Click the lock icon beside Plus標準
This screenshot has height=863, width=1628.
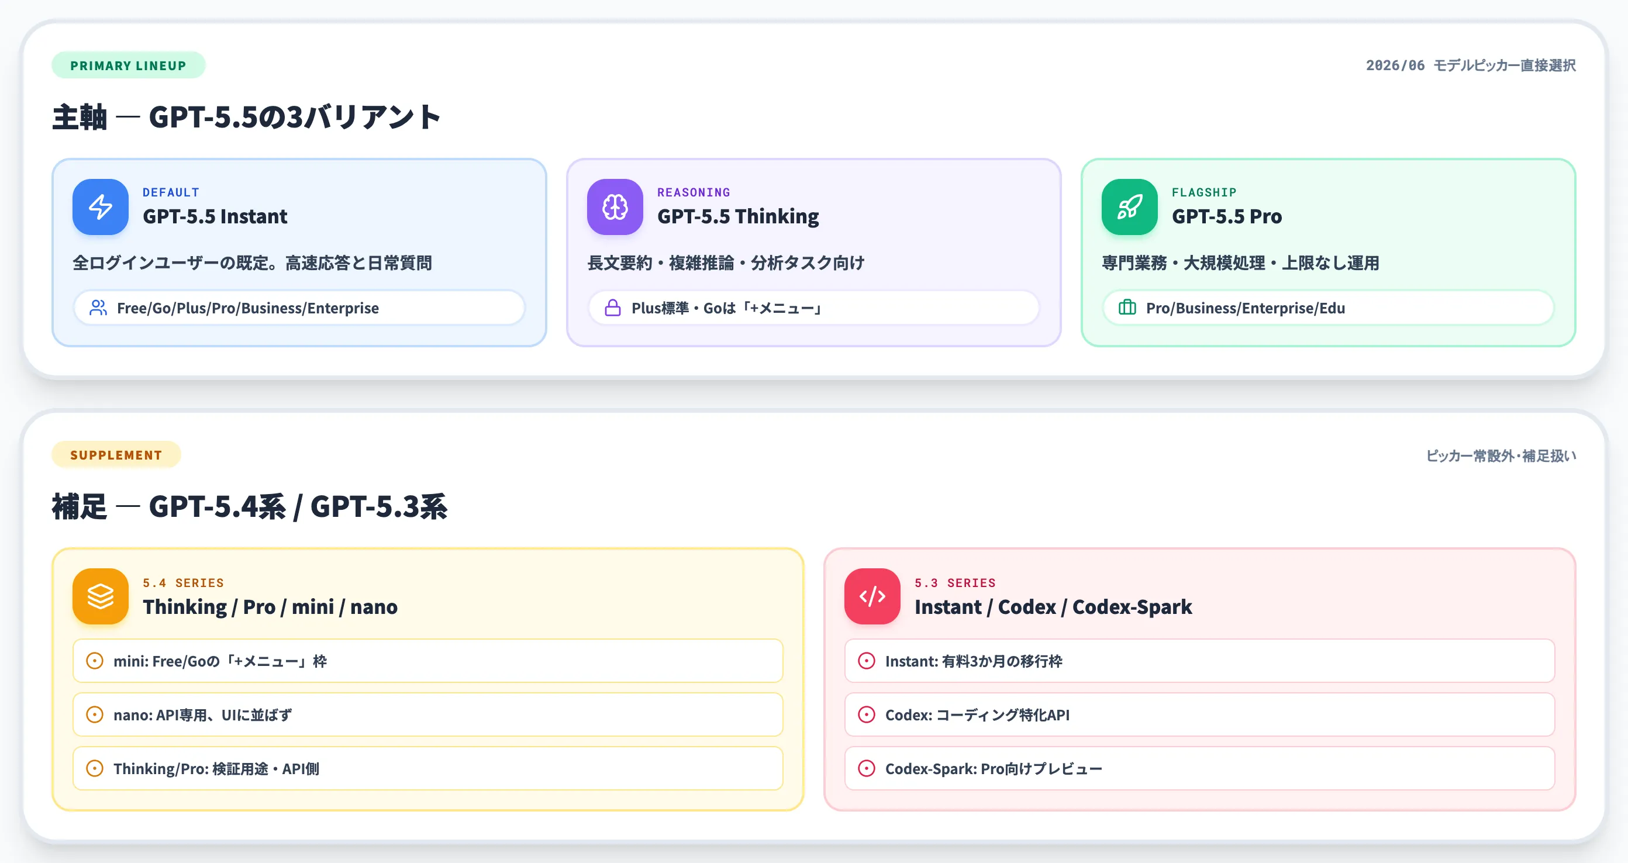[612, 308]
